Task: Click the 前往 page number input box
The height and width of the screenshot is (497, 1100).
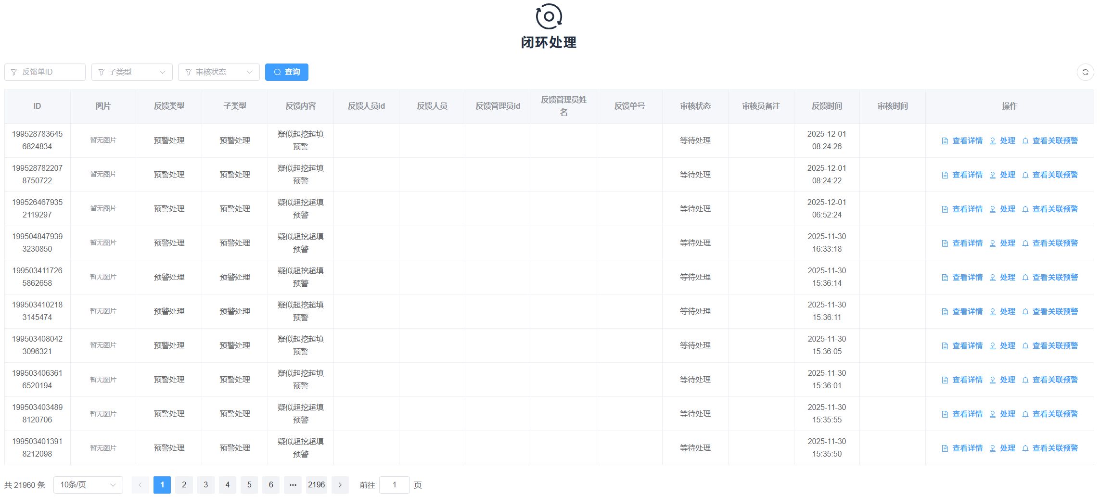Action: (x=394, y=485)
